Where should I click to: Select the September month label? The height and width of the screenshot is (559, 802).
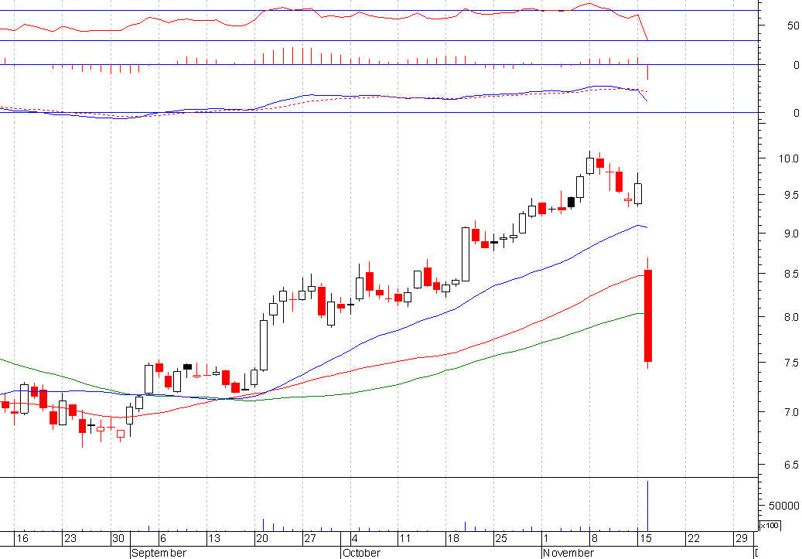pos(159,553)
